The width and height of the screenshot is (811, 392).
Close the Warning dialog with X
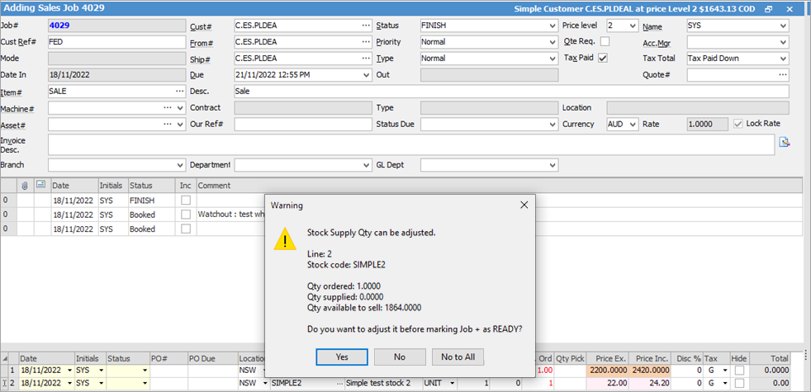524,205
